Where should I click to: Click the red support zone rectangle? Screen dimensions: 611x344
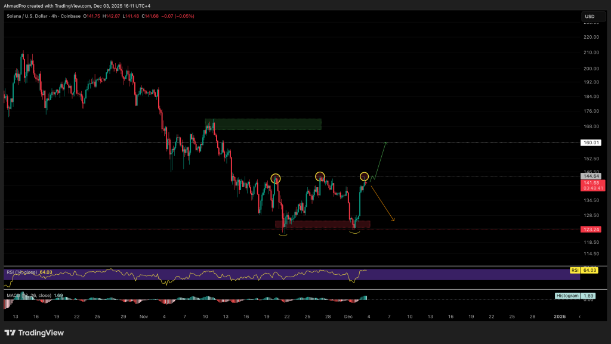[x=322, y=224]
